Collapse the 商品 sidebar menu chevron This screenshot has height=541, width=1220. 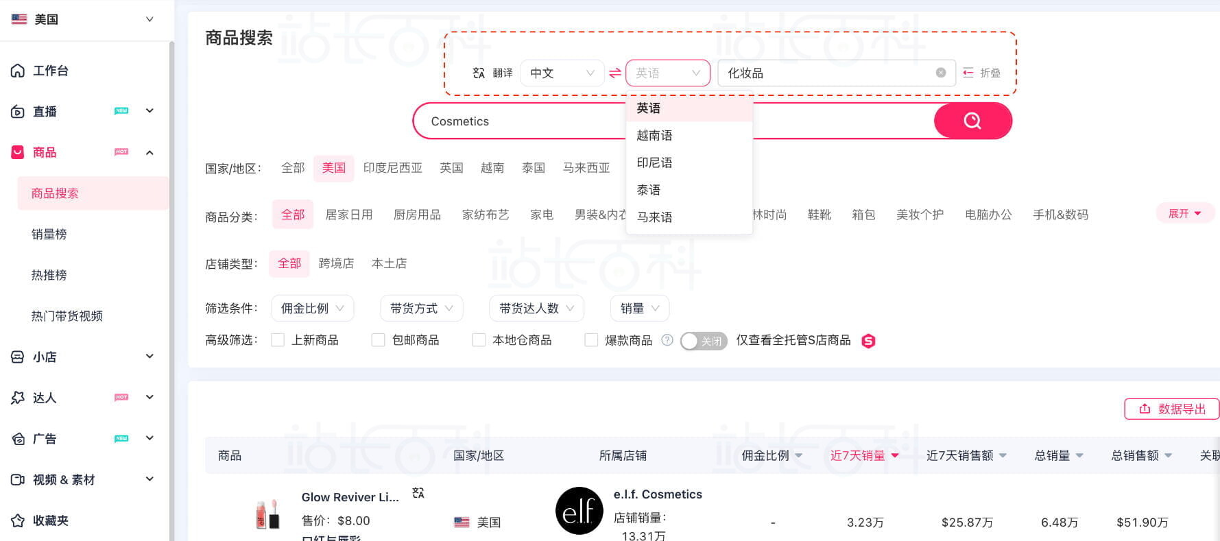click(x=149, y=152)
